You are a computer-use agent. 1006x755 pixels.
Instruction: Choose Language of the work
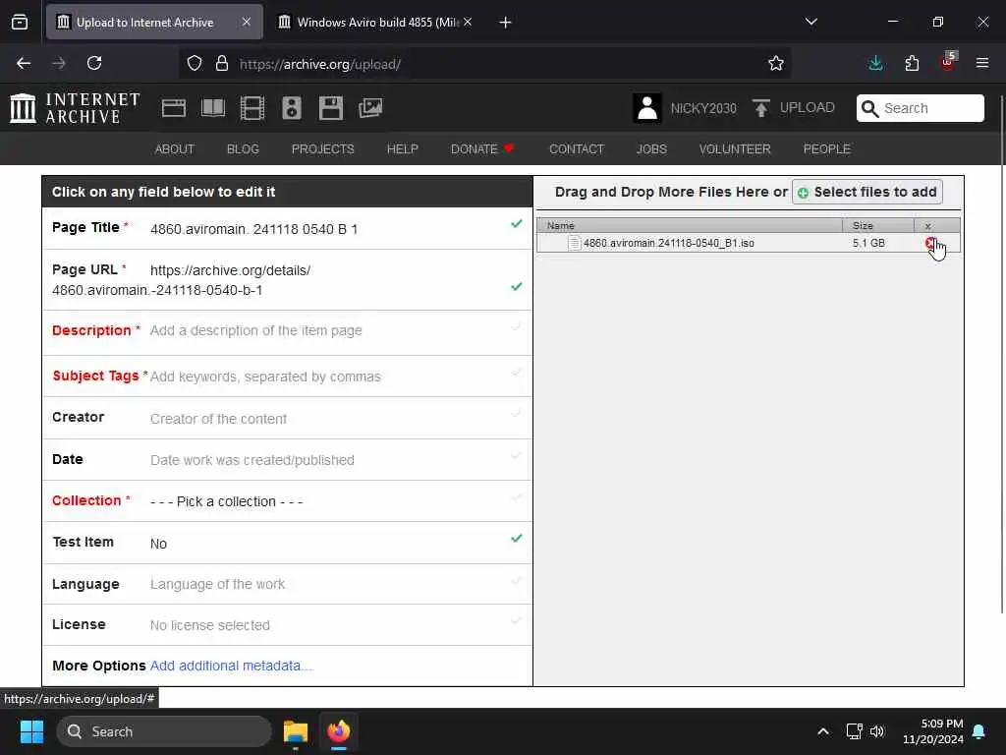coord(217,584)
